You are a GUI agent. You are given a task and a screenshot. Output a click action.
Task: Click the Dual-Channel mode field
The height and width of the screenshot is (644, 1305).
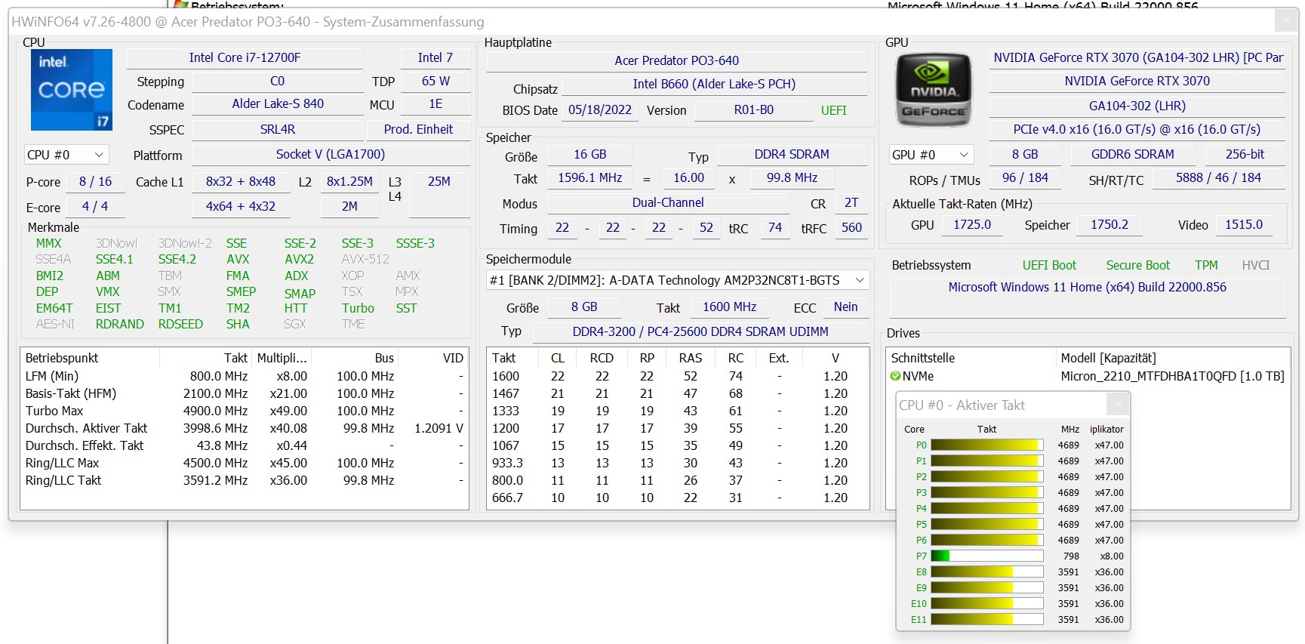pyautogui.click(x=668, y=203)
